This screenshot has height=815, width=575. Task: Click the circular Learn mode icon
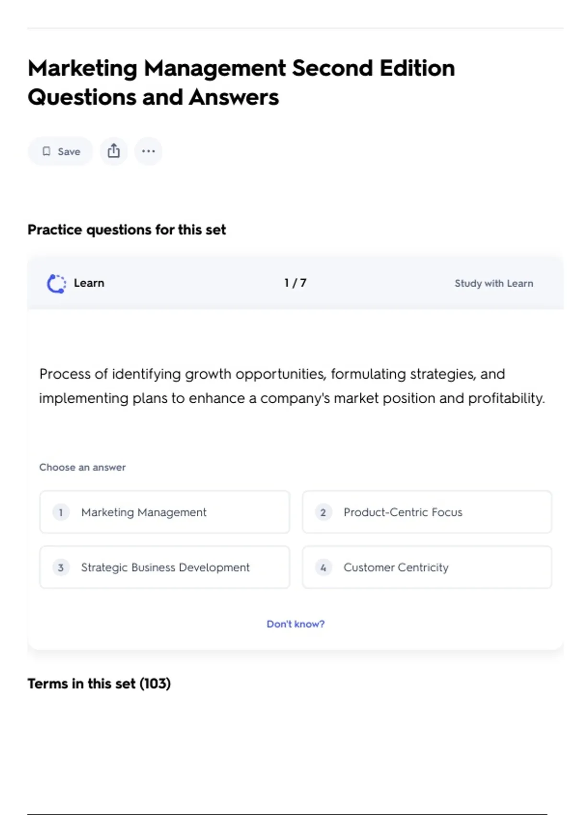(57, 283)
